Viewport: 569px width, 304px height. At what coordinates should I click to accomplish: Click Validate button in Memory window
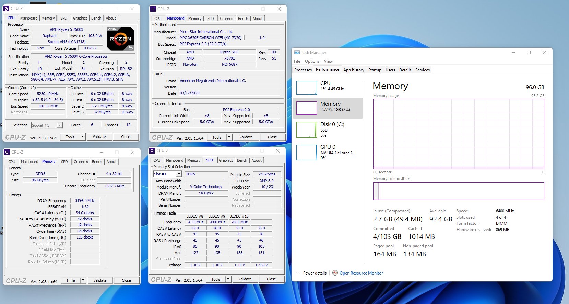[x=100, y=280]
